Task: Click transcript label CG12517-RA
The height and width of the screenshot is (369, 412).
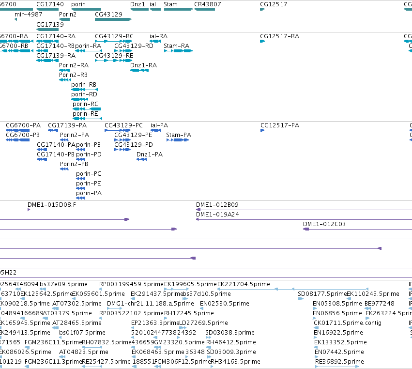Action: point(279,36)
